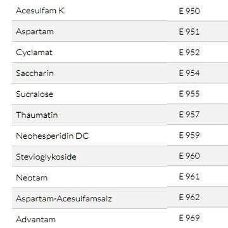Select the Neotam table entry
Viewport: 228px width, 228px height.
pos(32,177)
